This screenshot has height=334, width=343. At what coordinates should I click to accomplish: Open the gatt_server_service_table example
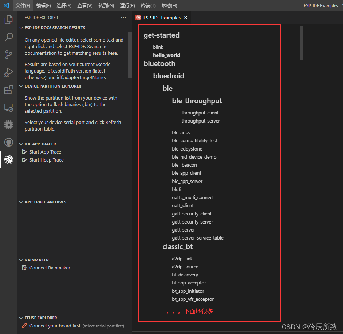click(x=197, y=238)
